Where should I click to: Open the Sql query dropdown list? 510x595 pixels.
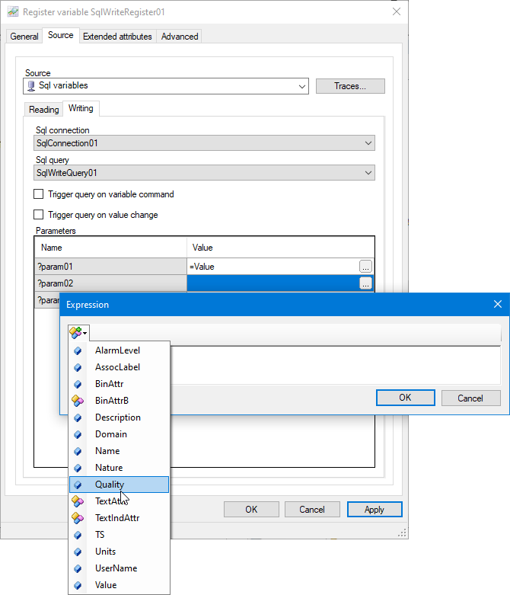click(x=205, y=173)
